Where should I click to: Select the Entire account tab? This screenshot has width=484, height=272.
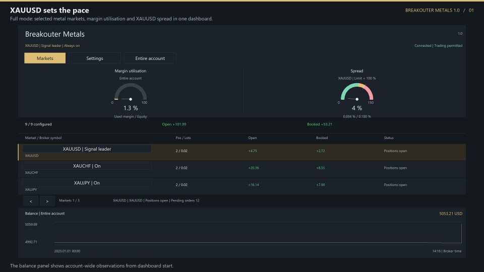[150, 58]
